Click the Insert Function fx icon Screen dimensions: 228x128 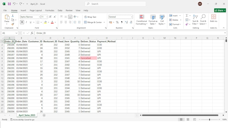(32, 33)
